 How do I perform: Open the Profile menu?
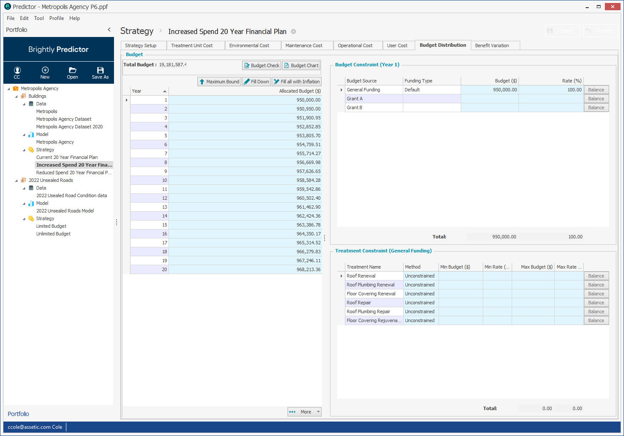click(x=57, y=18)
